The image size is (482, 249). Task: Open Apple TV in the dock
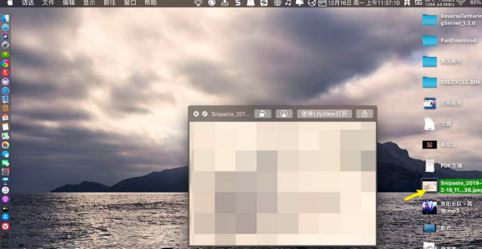click(5, 208)
